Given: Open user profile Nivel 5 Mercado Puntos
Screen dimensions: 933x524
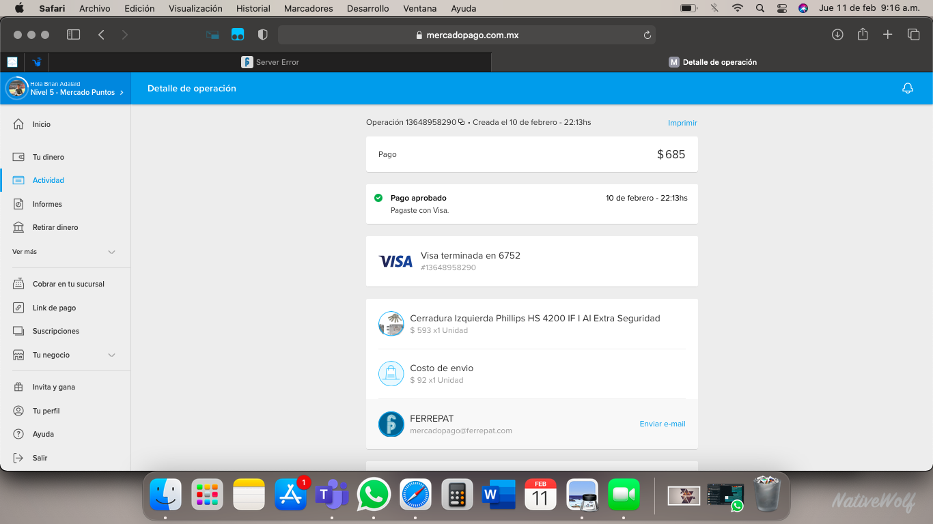Looking at the screenshot, I should 66,88.
